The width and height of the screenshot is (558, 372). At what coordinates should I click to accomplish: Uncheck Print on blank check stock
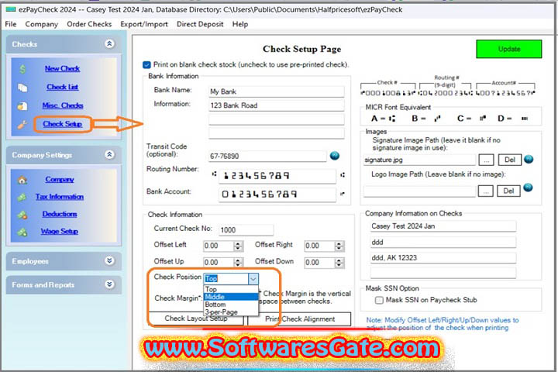coord(146,65)
